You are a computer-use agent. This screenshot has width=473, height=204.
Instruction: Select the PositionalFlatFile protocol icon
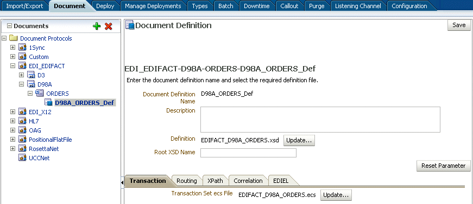pyautogui.click(x=23, y=140)
